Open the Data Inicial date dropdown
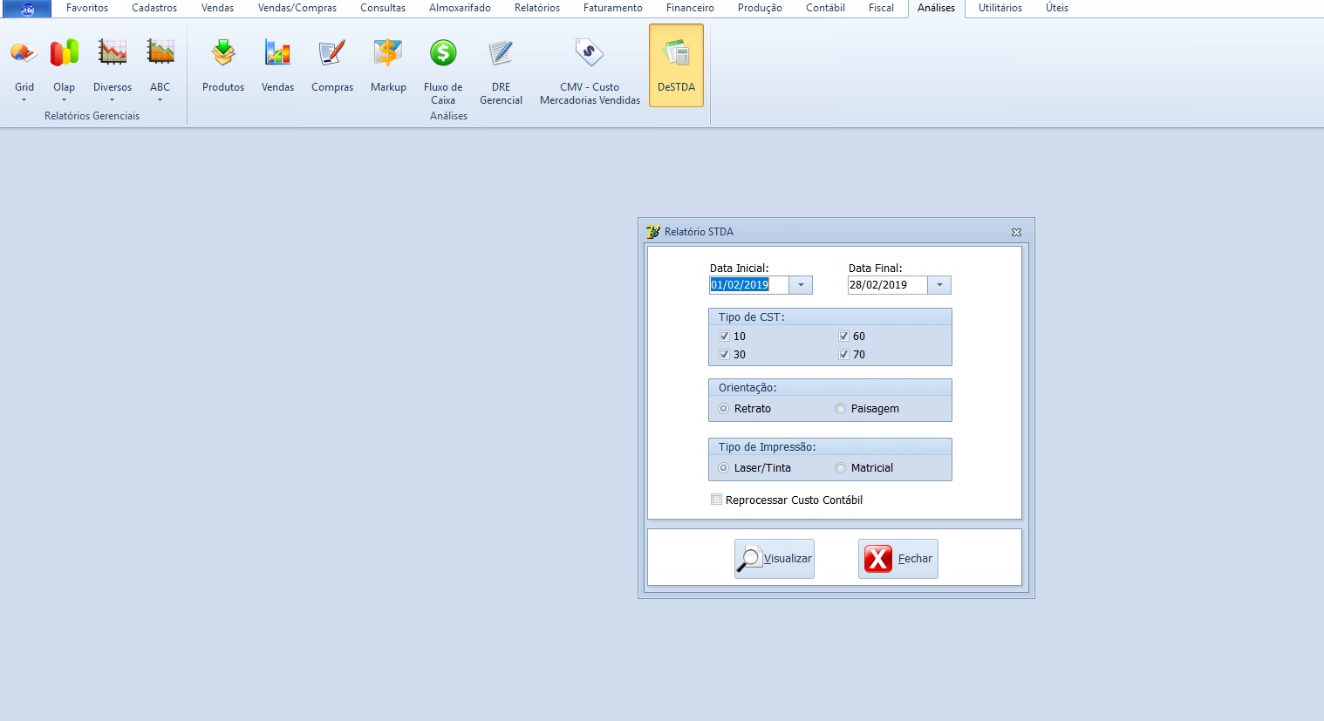 point(801,285)
